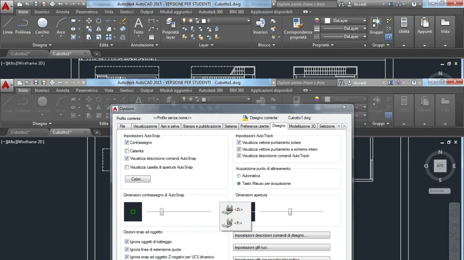Click the Inserisci block icon in top ribbon

pyautogui.click(x=260, y=26)
